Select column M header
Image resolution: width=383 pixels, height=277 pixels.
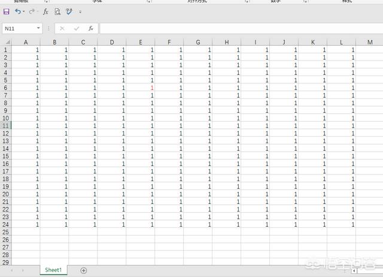pyautogui.click(x=370, y=42)
